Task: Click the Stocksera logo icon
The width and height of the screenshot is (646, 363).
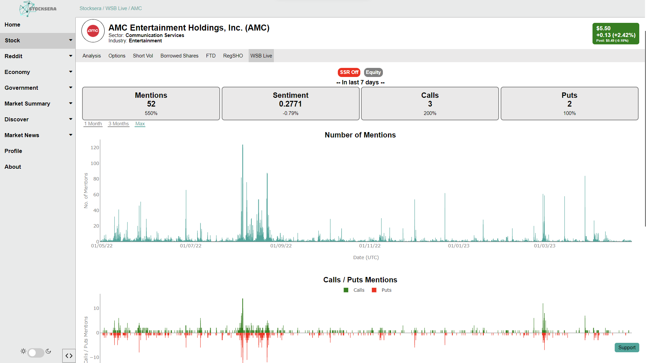Action: (x=28, y=8)
